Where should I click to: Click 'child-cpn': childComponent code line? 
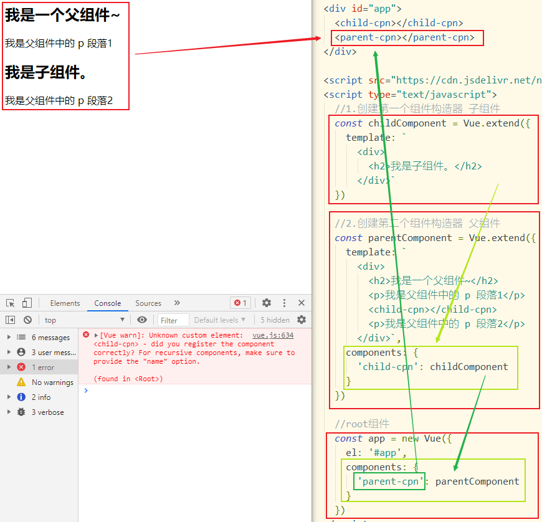[x=433, y=366]
